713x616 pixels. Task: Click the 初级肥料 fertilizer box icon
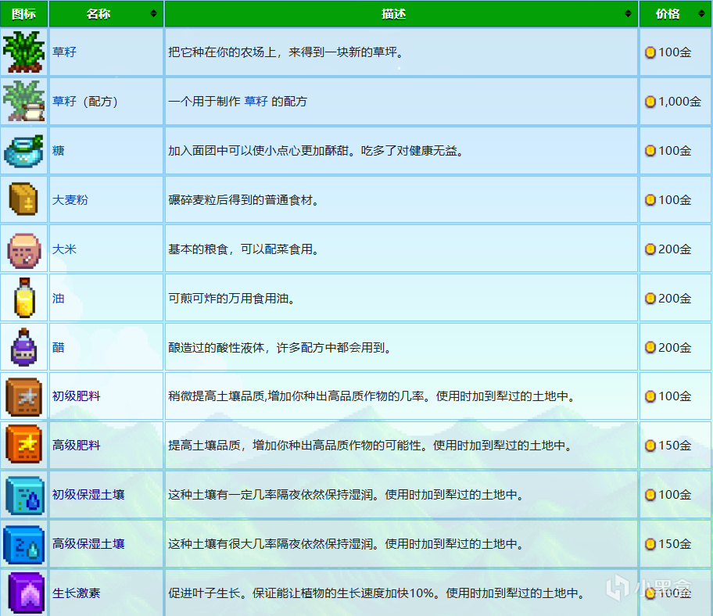[x=23, y=397]
